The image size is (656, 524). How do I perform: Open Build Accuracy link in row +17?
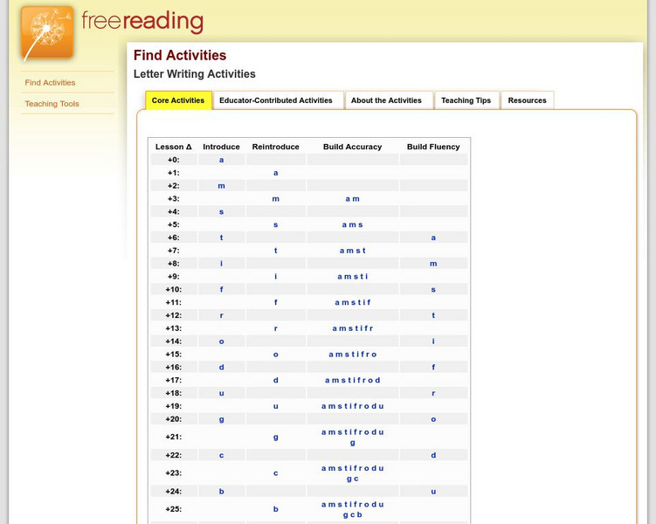point(353,380)
